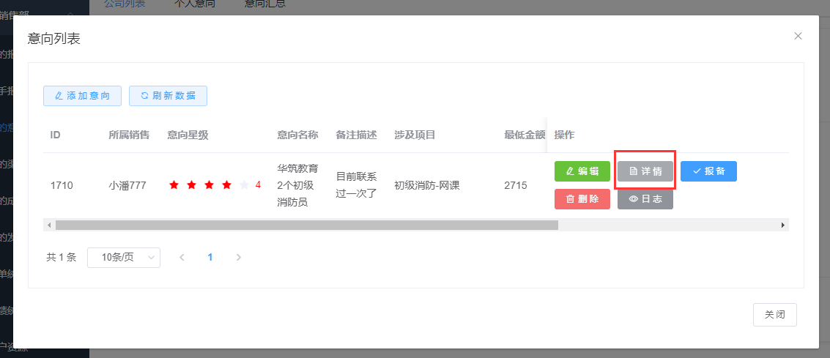Click the table scrollbar's left arrow

point(48,225)
